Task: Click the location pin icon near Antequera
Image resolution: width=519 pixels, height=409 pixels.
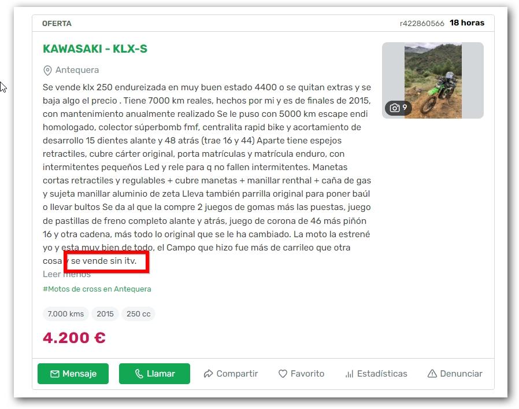Action: pyautogui.click(x=47, y=70)
